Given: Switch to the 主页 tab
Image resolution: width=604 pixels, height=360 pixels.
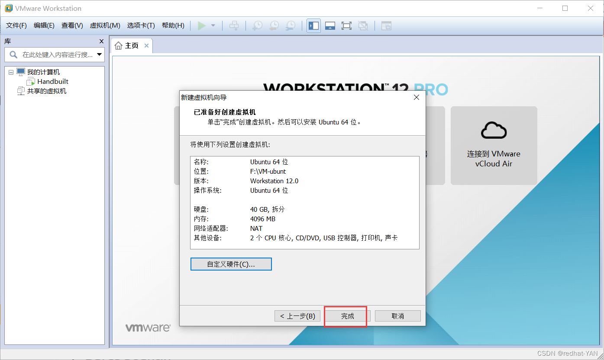Looking at the screenshot, I should [x=131, y=46].
